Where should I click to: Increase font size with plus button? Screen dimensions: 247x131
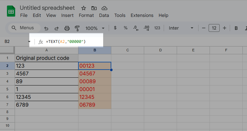point(224,28)
